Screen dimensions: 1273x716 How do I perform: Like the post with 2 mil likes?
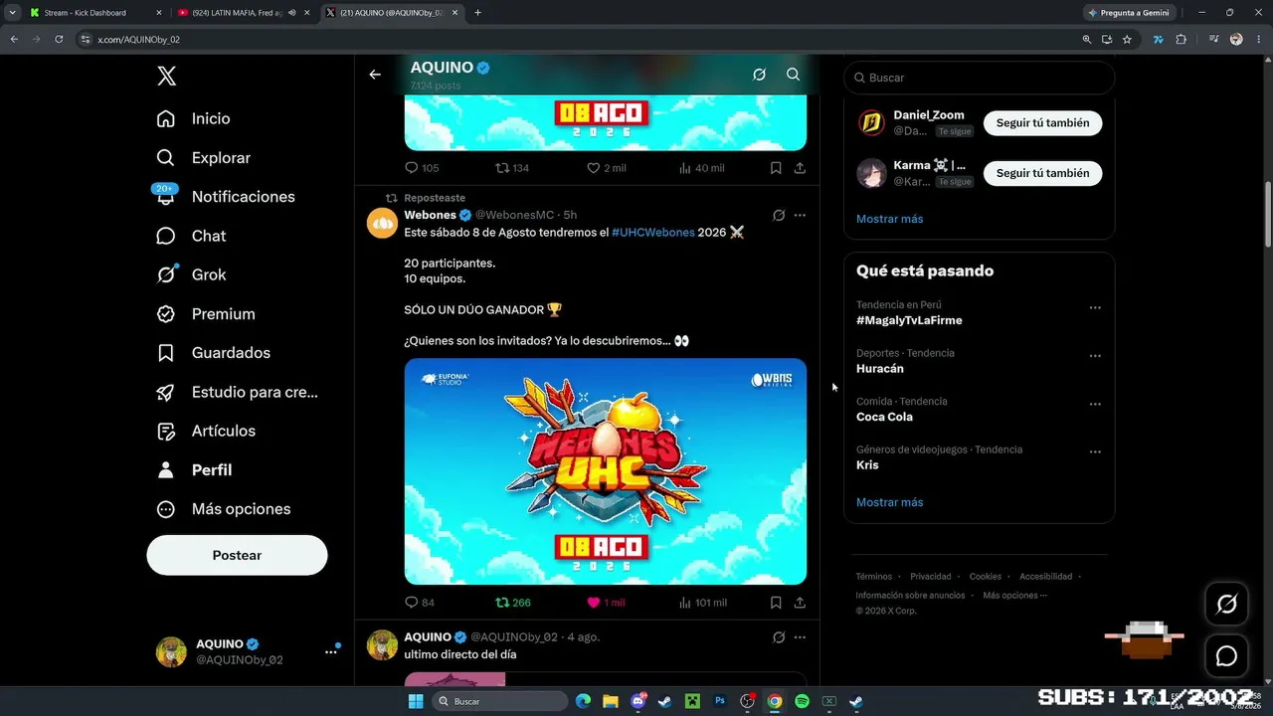coord(606,168)
